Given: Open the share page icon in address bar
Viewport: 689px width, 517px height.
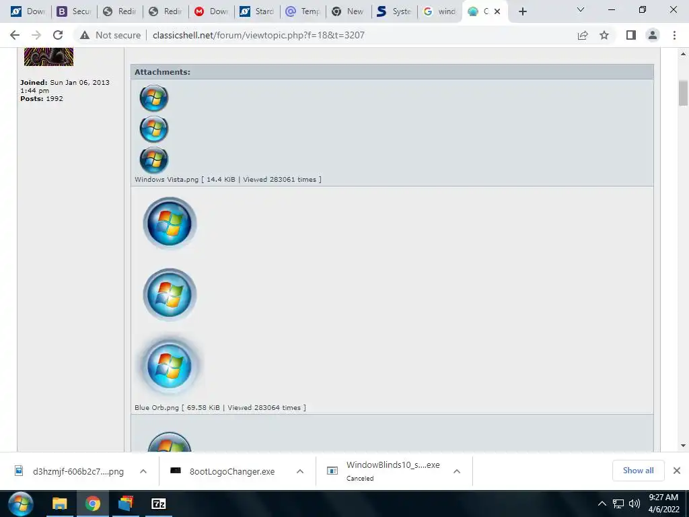Looking at the screenshot, I should (583, 35).
